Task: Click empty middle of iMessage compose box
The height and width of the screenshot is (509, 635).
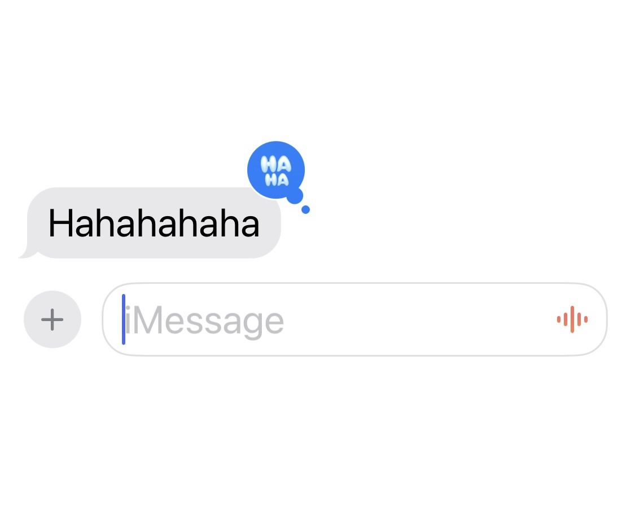Action: coord(405,319)
